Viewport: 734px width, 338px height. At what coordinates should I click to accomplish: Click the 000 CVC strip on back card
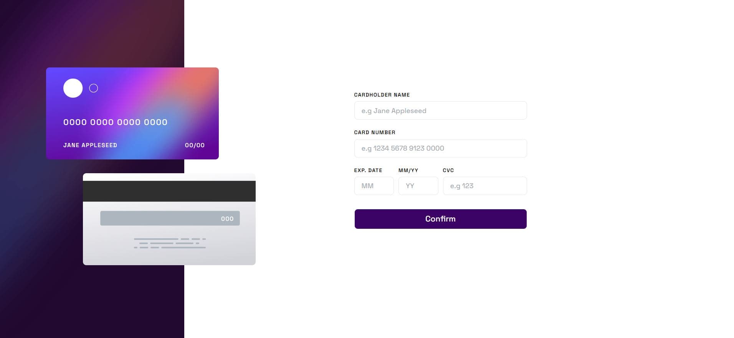226,218
